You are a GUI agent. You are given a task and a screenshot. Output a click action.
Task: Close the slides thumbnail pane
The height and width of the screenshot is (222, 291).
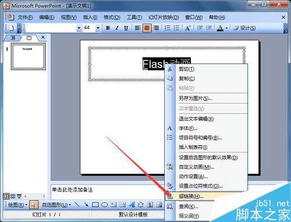tap(43, 37)
